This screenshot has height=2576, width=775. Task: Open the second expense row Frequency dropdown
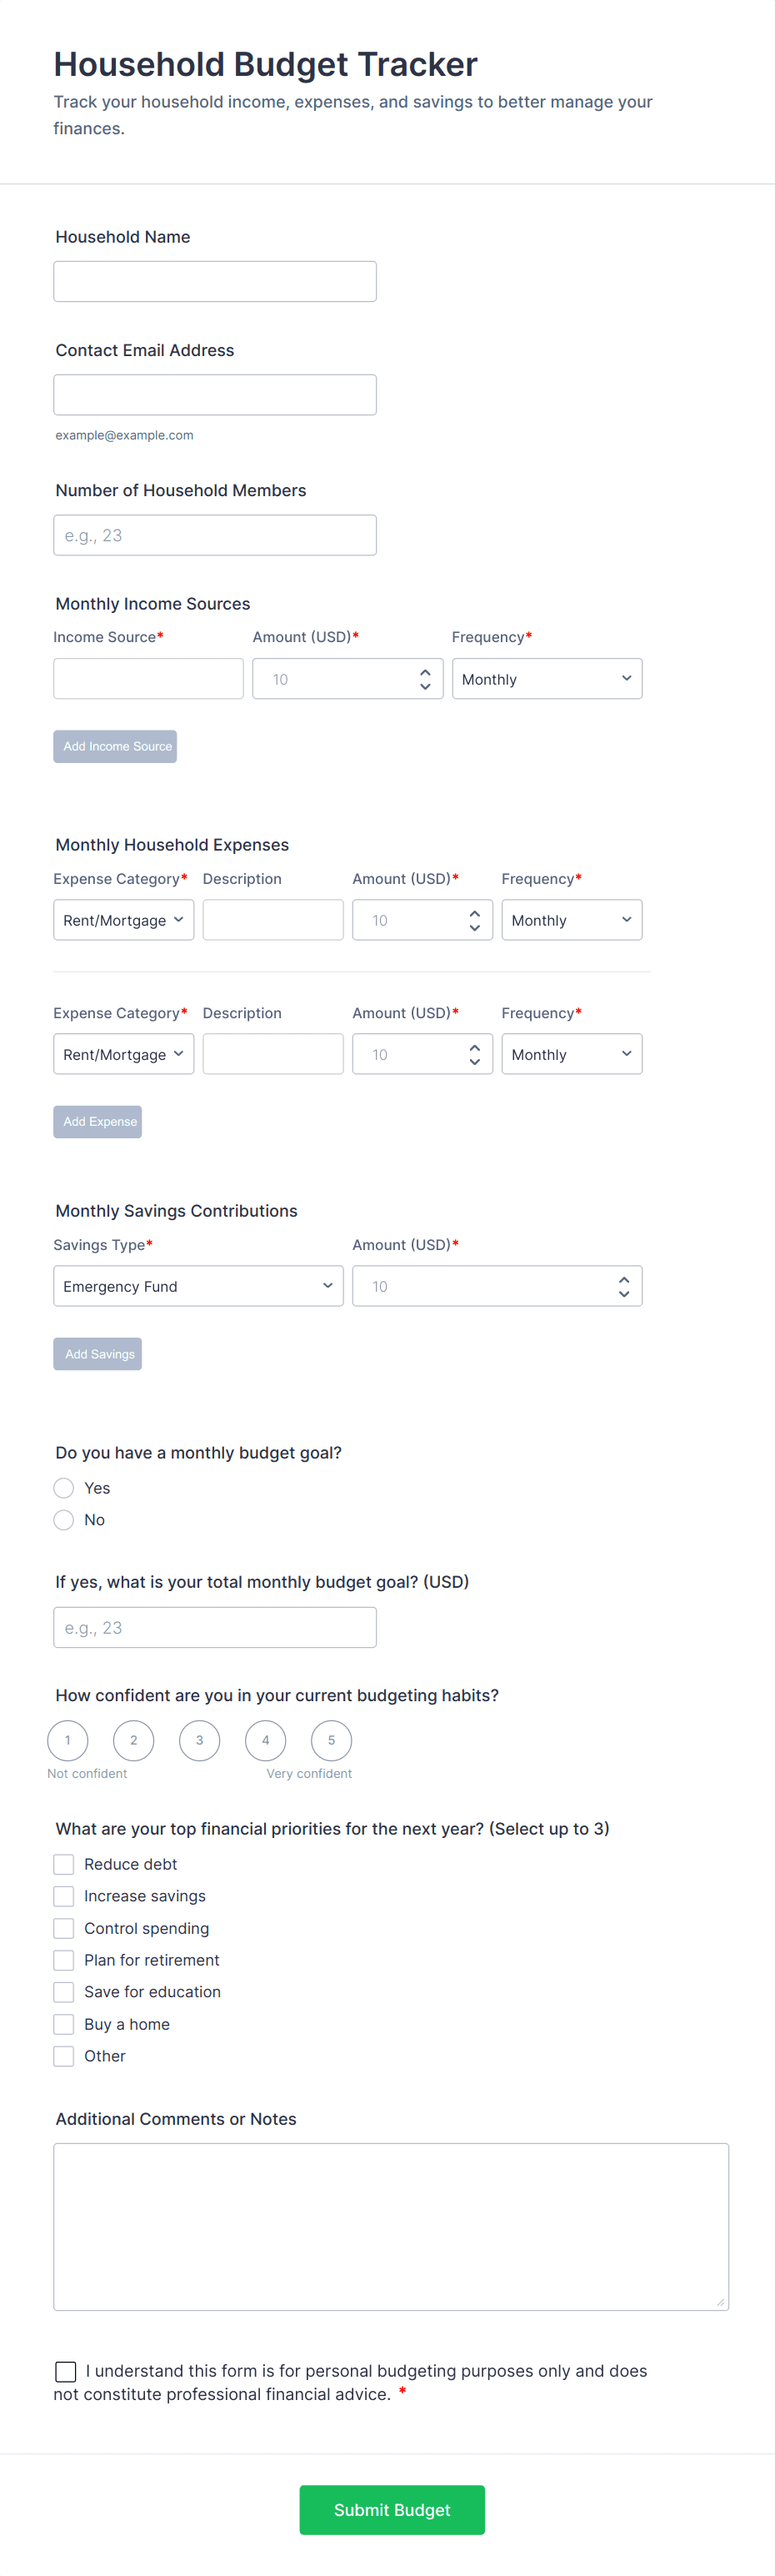coord(572,1055)
